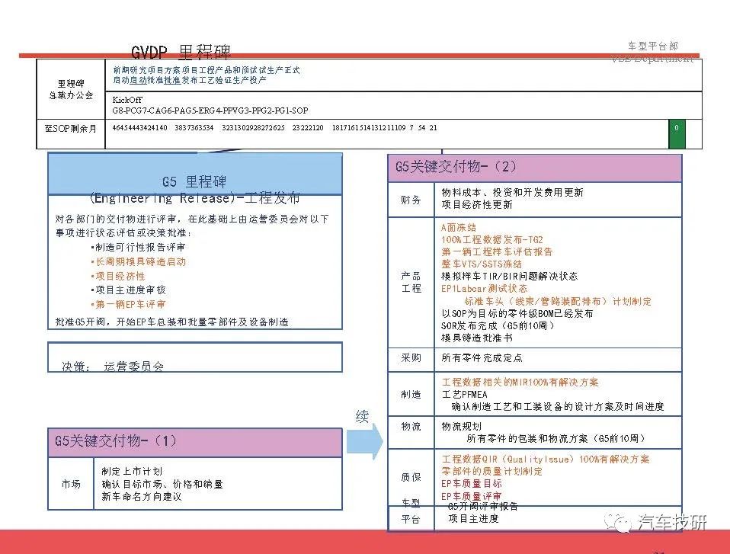The height and width of the screenshot is (554, 730).
Task: Select the KickOff text in milestone row
Action: [127, 100]
